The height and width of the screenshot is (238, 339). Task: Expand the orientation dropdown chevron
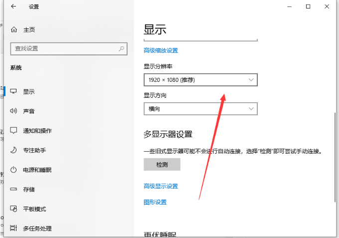pyautogui.click(x=251, y=109)
